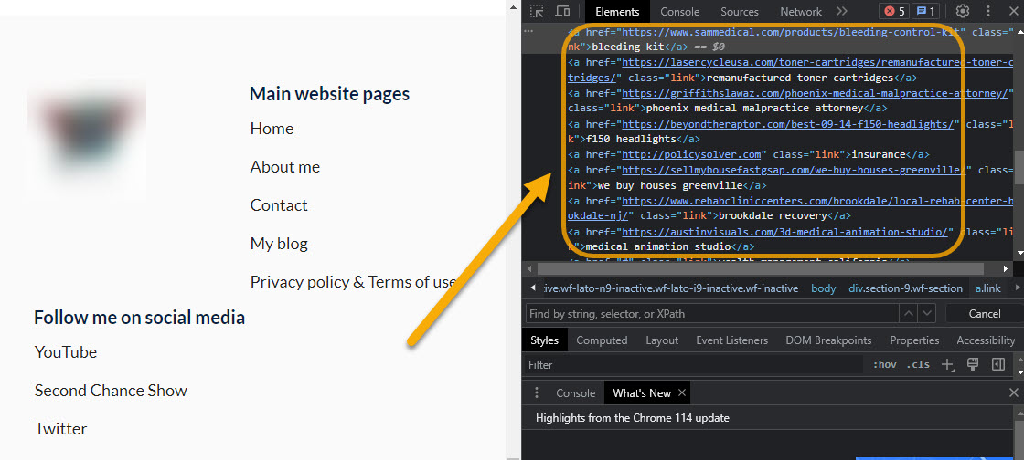Toggle the computed styles sidebar icon

[998, 364]
